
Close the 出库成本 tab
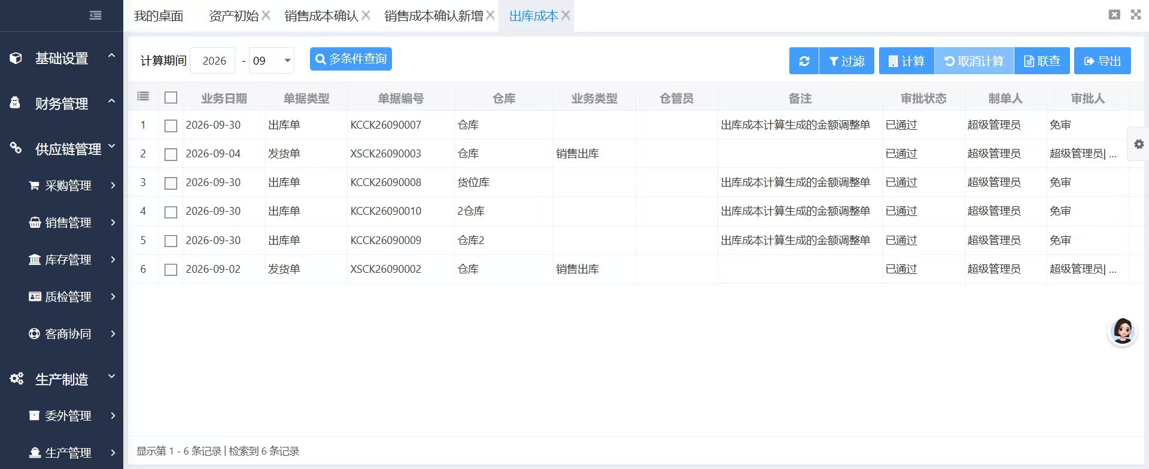[566, 16]
